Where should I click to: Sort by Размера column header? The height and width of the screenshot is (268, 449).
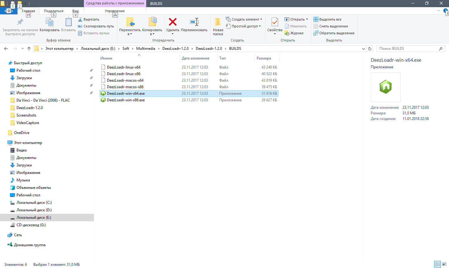264,58
